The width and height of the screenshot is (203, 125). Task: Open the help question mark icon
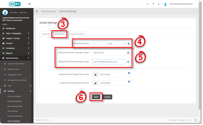pos(153,4)
